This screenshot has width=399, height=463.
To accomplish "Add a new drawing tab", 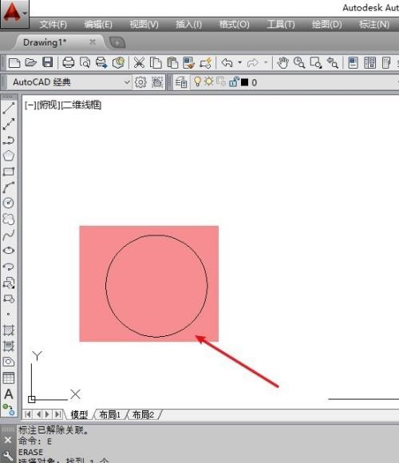I will point(117,43).
